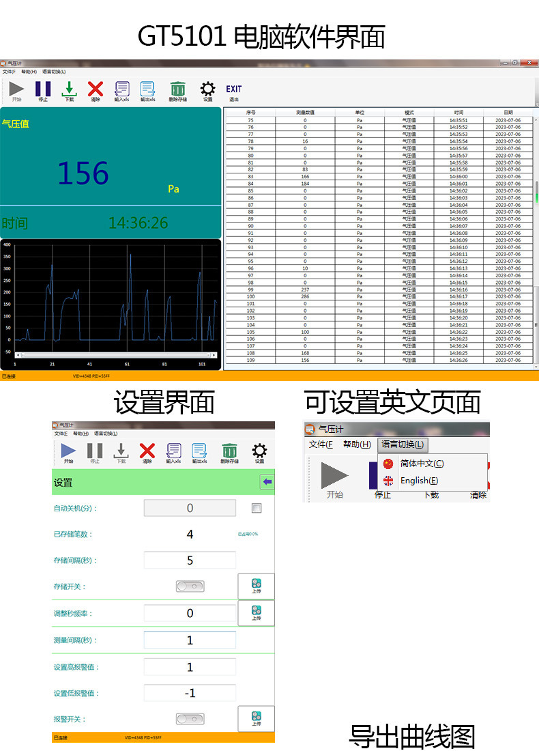Viewport: 539px width, 751px height.
Task: Open 语言切换(L) menu in main window
Action: pyautogui.click(x=54, y=72)
